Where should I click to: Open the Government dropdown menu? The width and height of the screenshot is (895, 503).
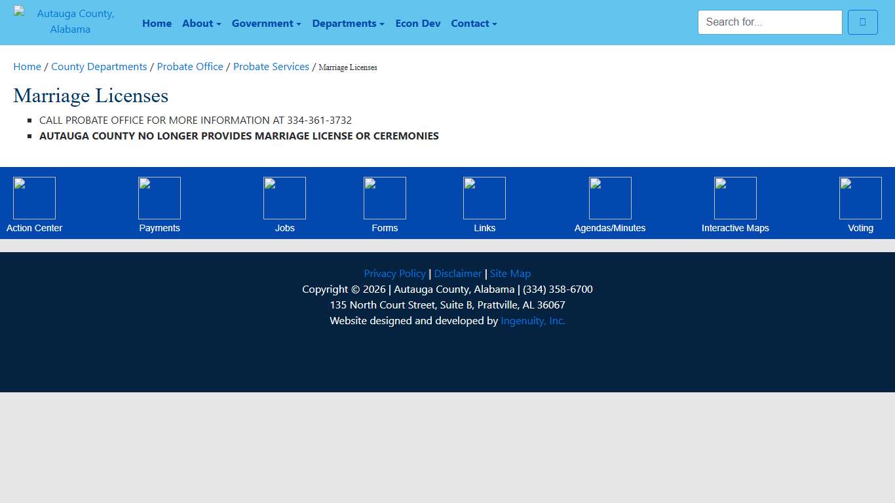(x=266, y=24)
